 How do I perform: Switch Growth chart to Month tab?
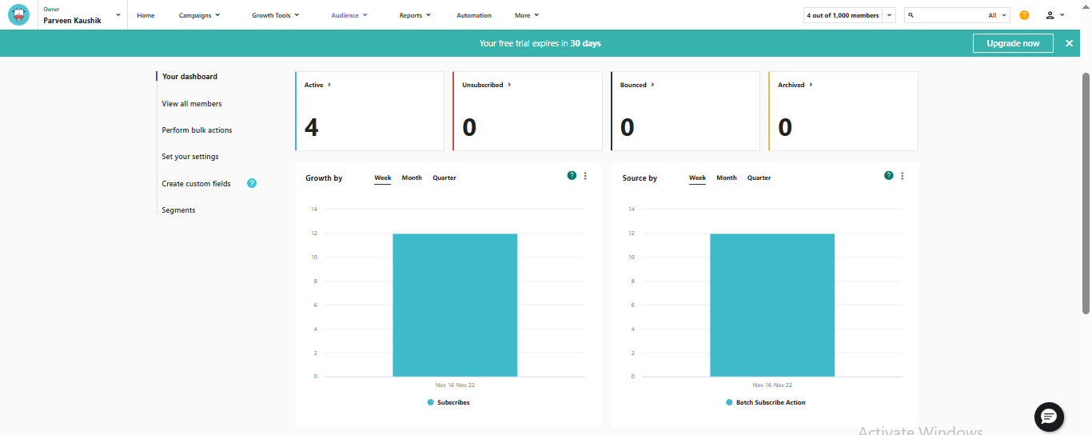(x=412, y=178)
